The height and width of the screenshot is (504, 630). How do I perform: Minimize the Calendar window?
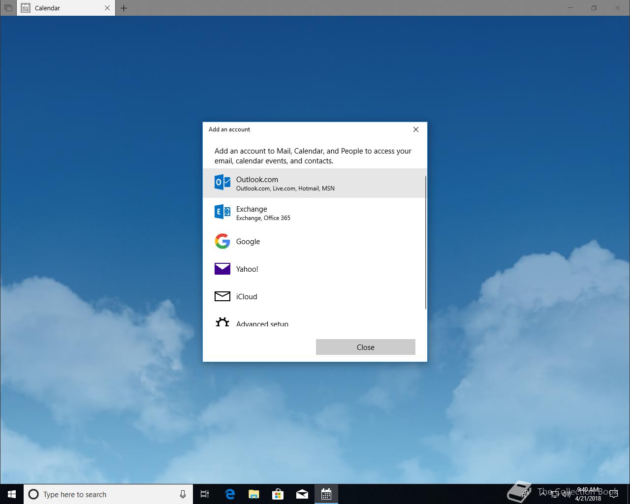tap(571, 8)
